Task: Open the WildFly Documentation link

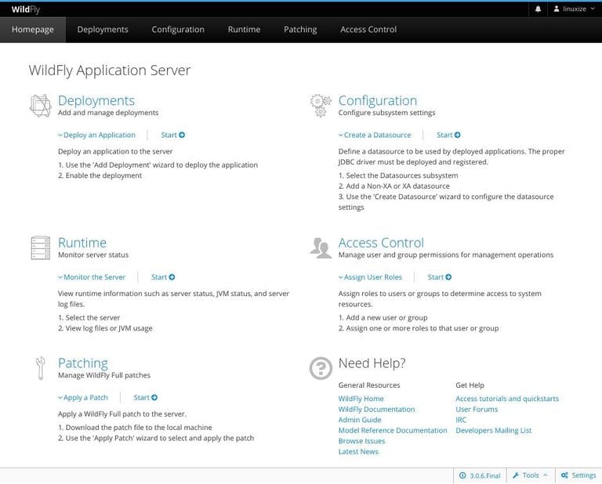Action: [376, 409]
